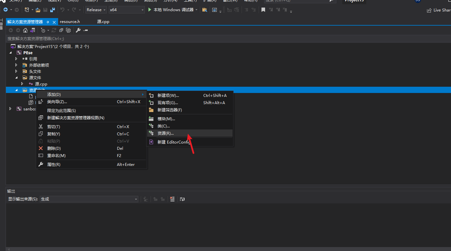Click the redo arrow in main toolbar
The image size is (451, 251).
pyautogui.click(x=74, y=10)
